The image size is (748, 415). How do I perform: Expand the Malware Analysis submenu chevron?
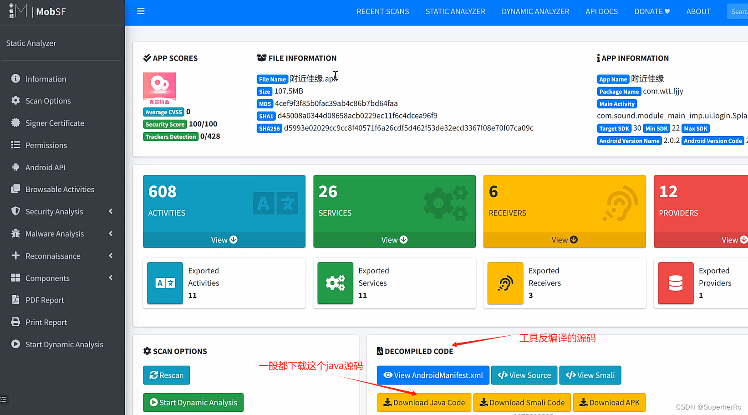(x=111, y=234)
